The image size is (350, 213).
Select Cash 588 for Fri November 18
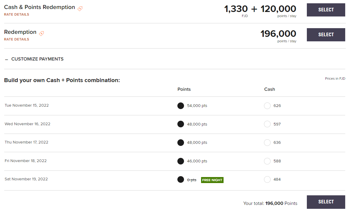point(267,161)
